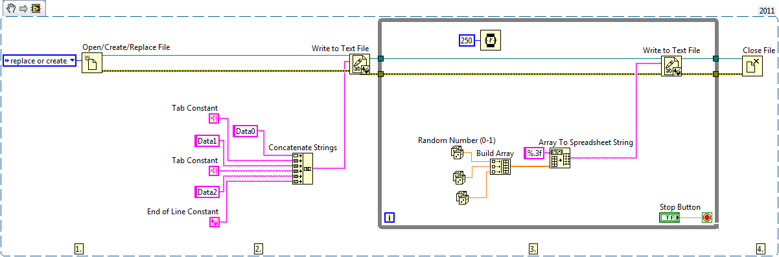Select the Concatenate Strings function node
This screenshot has height=257, width=779.
(303, 168)
